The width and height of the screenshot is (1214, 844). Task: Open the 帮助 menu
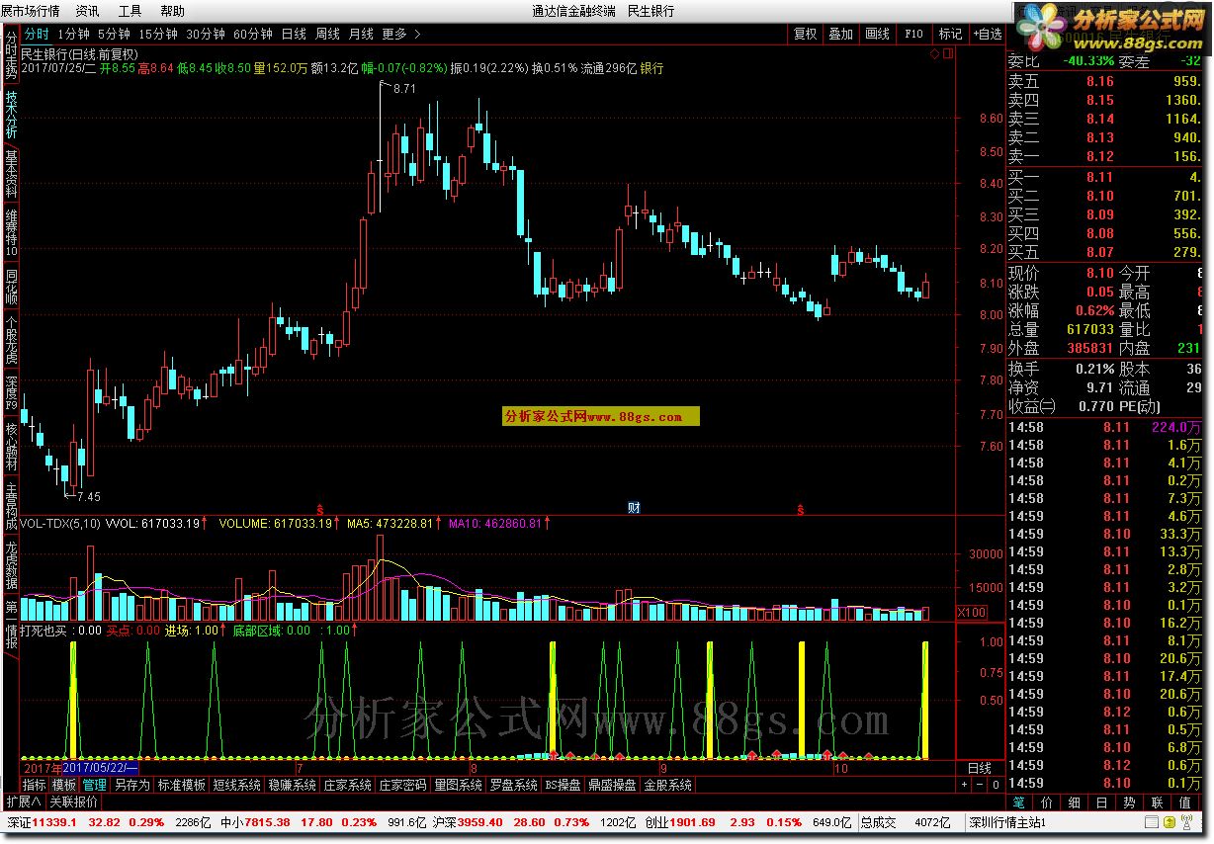tap(172, 11)
